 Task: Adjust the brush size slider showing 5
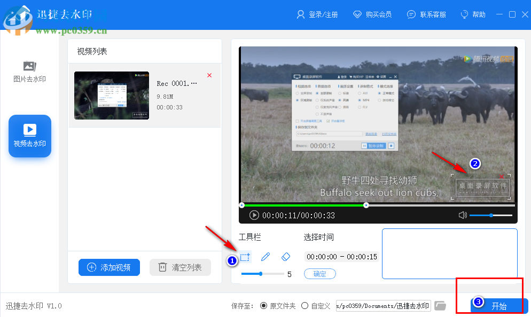261,273
